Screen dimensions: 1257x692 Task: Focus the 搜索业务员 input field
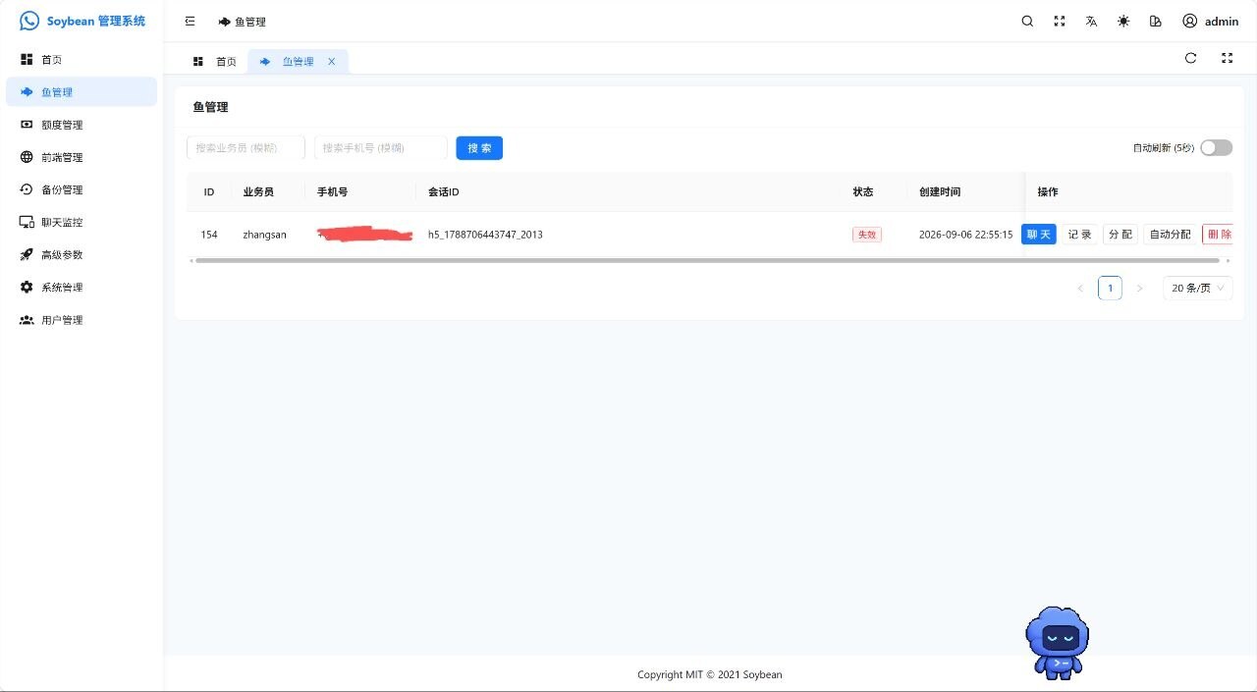(x=246, y=148)
